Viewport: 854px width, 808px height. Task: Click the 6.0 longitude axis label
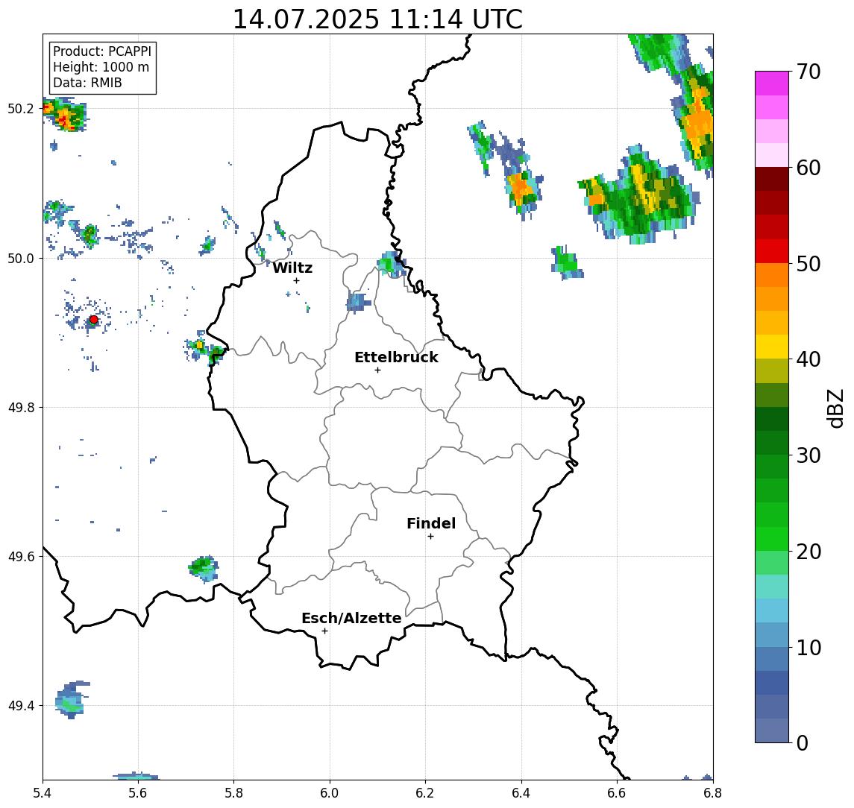click(330, 793)
